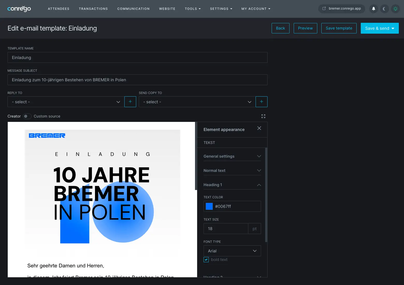Open the Font type Arial dropdown

[232, 251]
